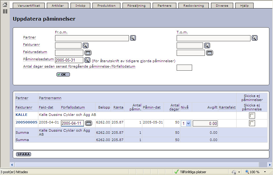Sort by Påmin-dat column header
Screen dimensions: 273x175
[x=152, y=107]
